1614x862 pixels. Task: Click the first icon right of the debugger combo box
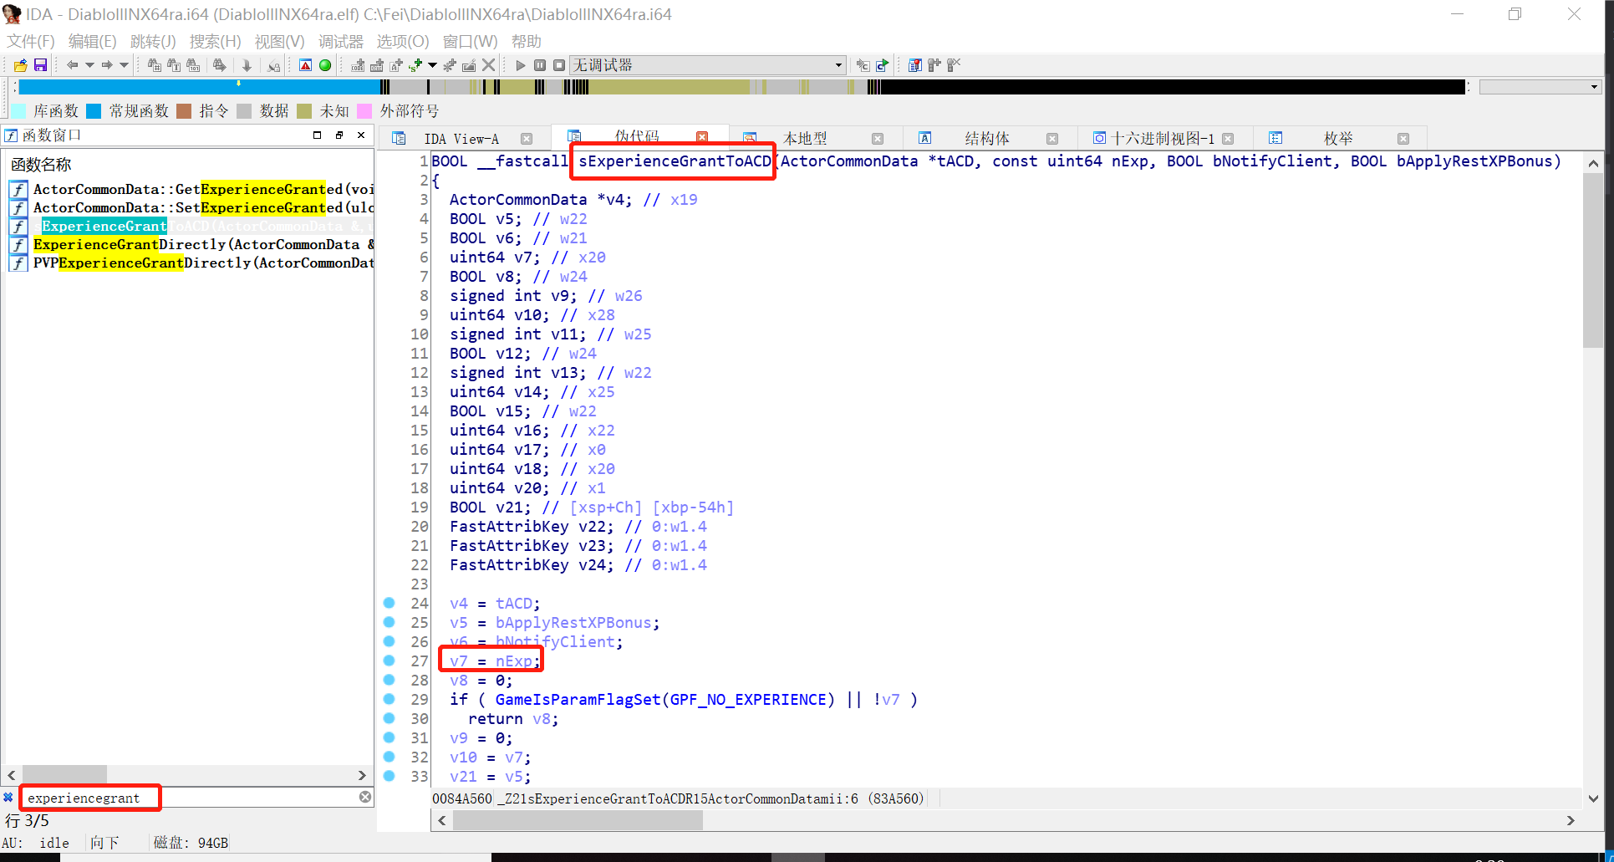863,65
